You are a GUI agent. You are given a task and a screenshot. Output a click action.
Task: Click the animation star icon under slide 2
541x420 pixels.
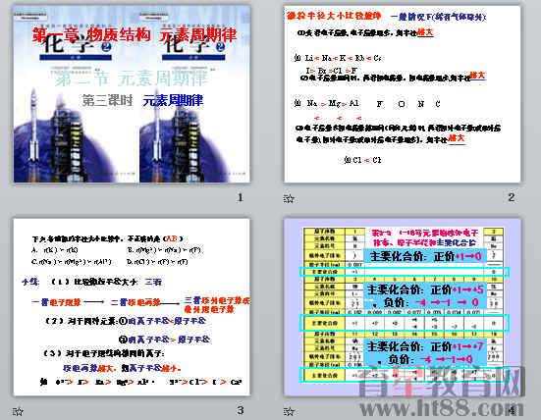click(289, 198)
